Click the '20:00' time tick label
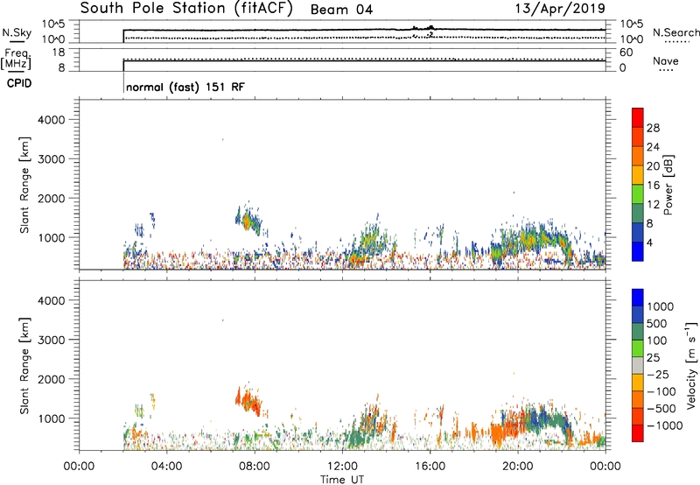Image resolution: width=700 pixels, height=485 pixels. (517, 467)
